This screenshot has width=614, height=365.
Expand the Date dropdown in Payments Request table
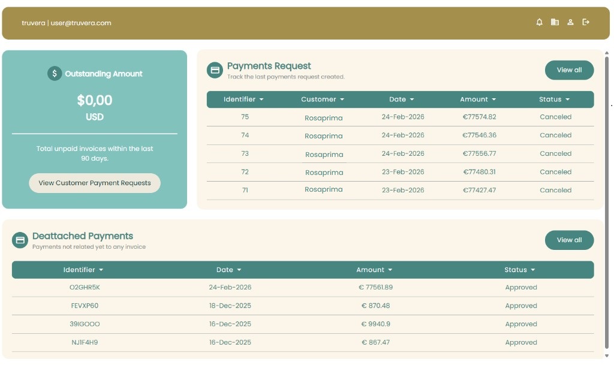[x=401, y=99]
